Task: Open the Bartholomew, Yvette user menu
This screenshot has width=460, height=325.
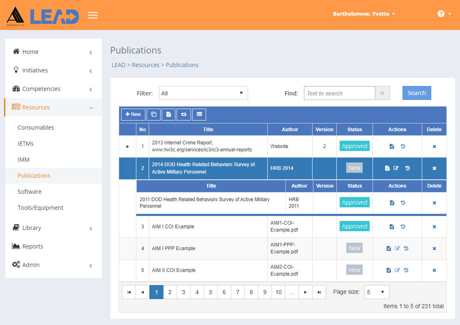Action: pyautogui.click(x=364, y=14)
